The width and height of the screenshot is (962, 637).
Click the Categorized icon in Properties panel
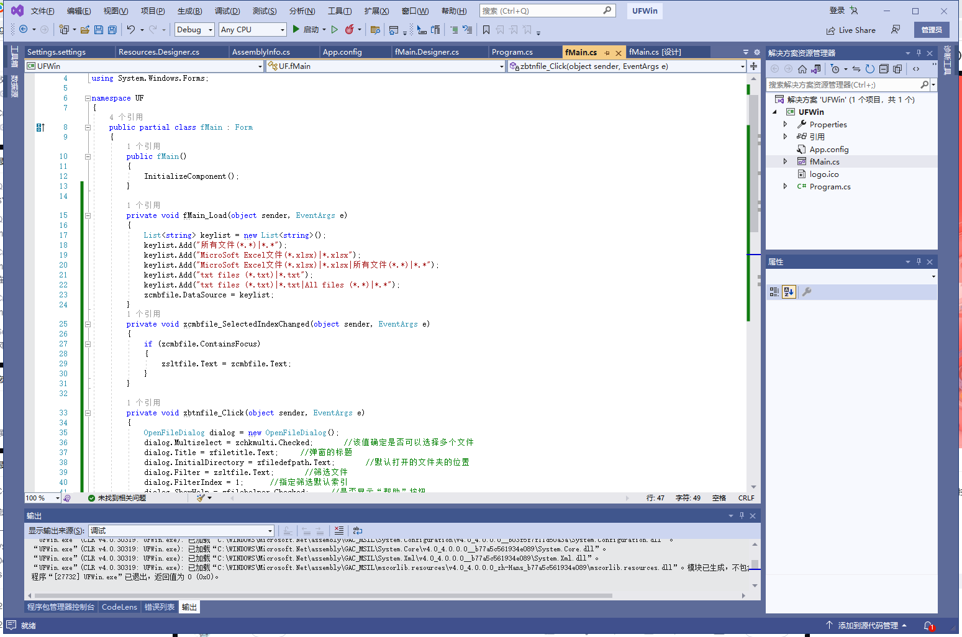(x=774, y=291)
